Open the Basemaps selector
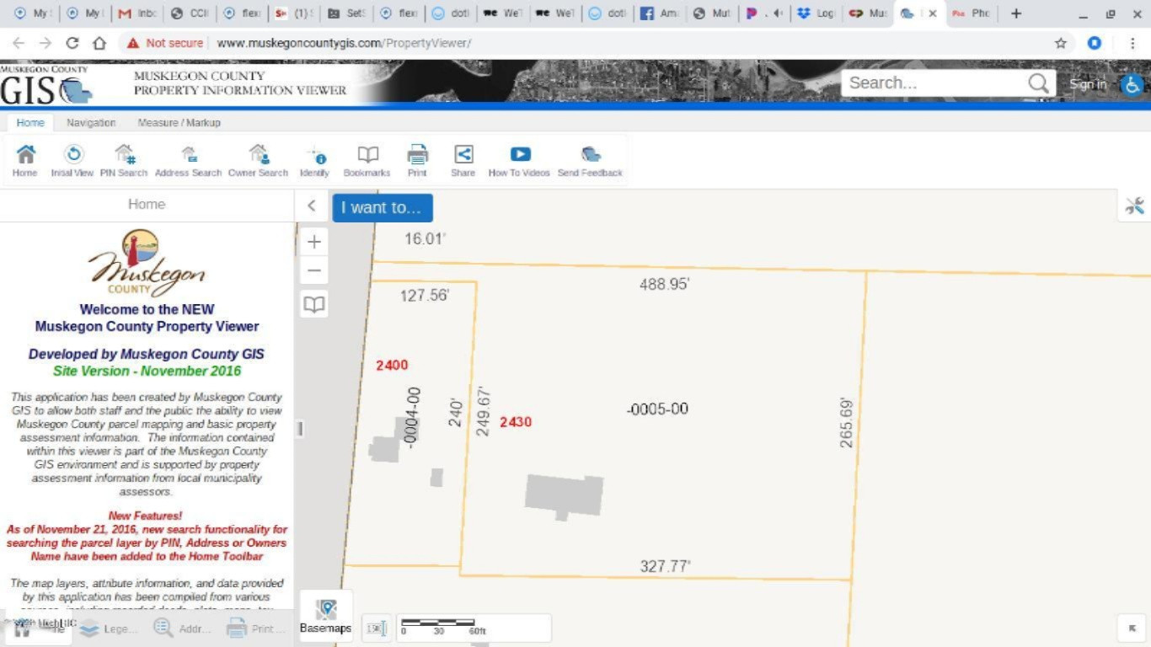 325,616
